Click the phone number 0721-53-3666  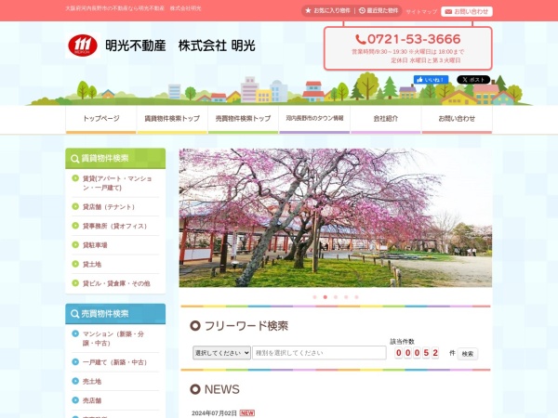pos(408,39)
